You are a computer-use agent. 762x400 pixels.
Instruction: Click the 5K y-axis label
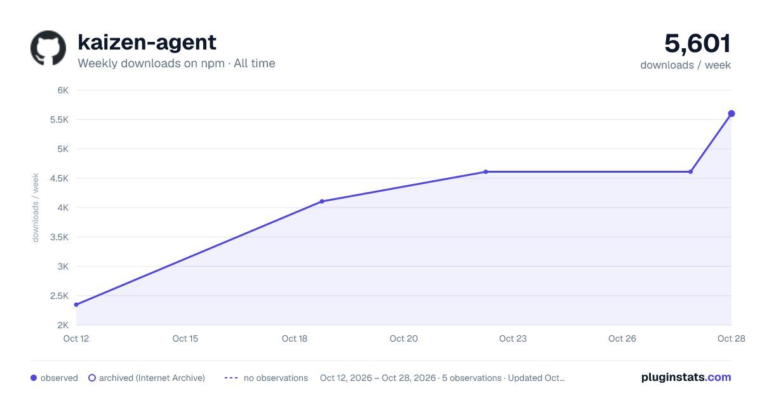click(63, 149)
